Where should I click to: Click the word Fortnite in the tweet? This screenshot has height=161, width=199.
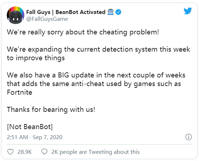click(20, 92)
